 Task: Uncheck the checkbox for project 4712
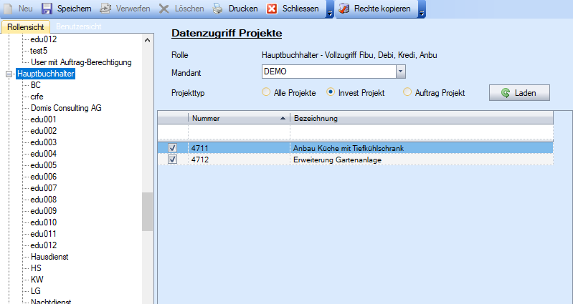pos(173,160)
